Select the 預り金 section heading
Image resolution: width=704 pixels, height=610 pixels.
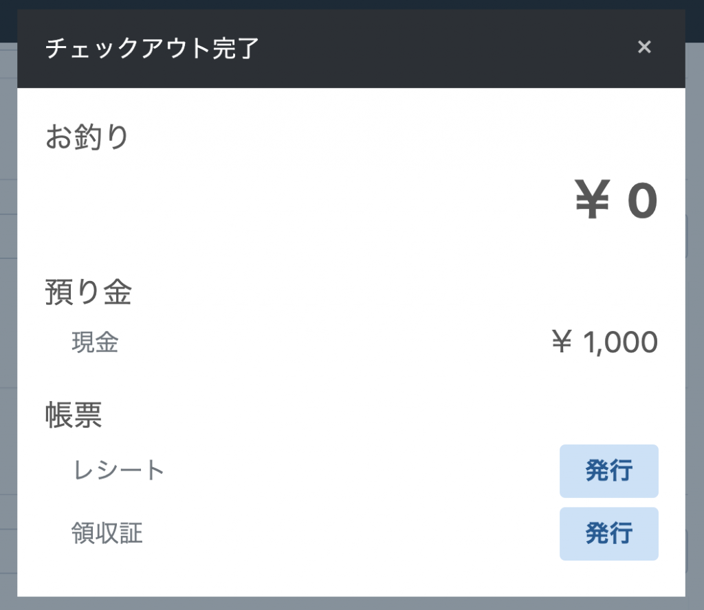tap(88, 292)
